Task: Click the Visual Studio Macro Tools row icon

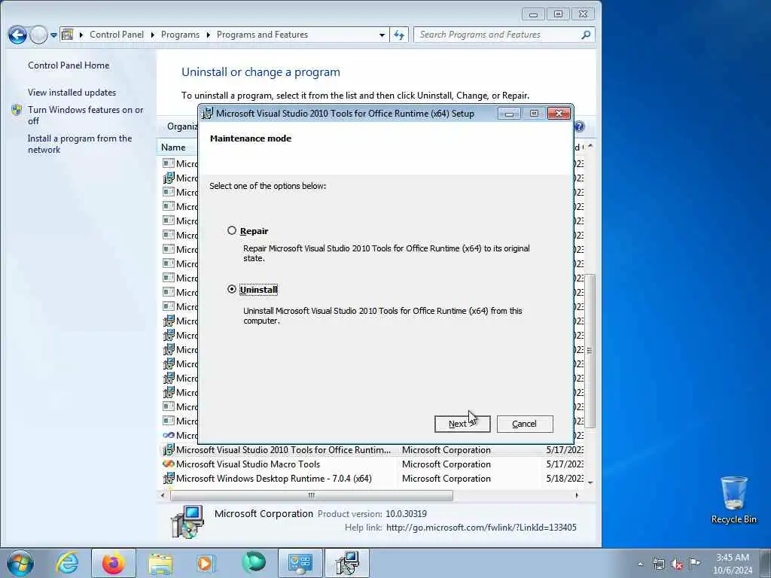Action: (169, 464)
